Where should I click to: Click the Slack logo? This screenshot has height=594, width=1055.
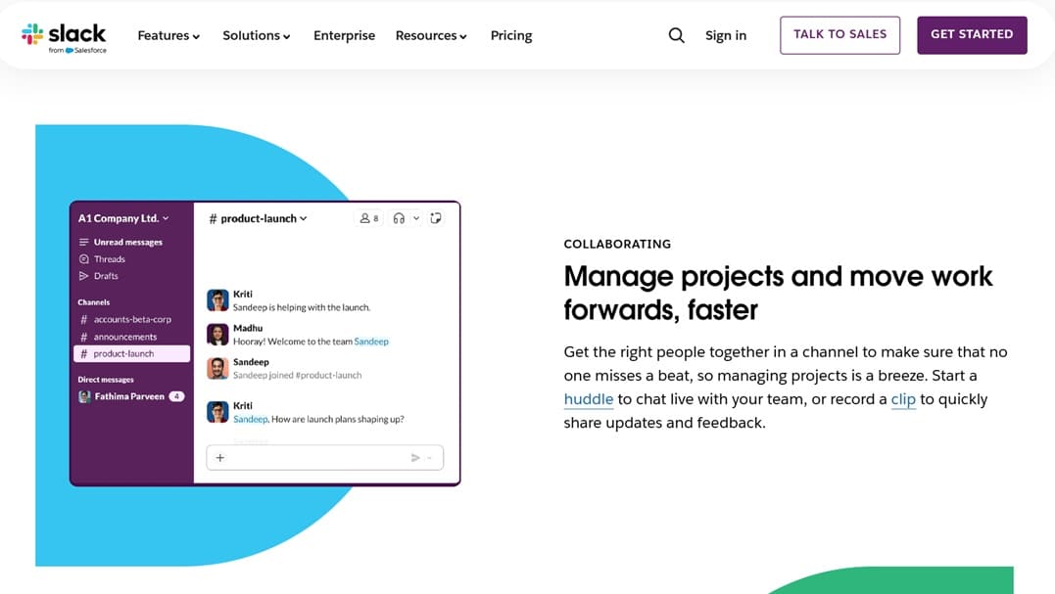pos(64,32)
